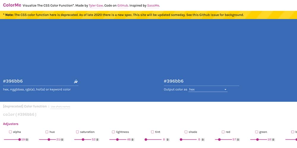Enable the red adjuster checkbox

click(x=223, y=132)
